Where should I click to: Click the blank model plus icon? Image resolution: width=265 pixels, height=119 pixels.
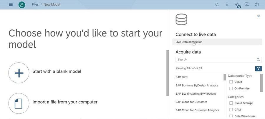[19, 73]
